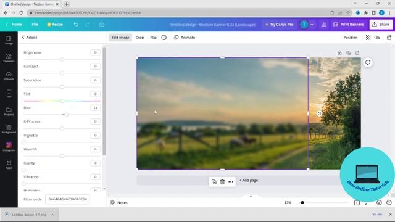This screenshot has width=395, height=222.
Task: Open the Apps sidebar panel
Action: point(9,165)
